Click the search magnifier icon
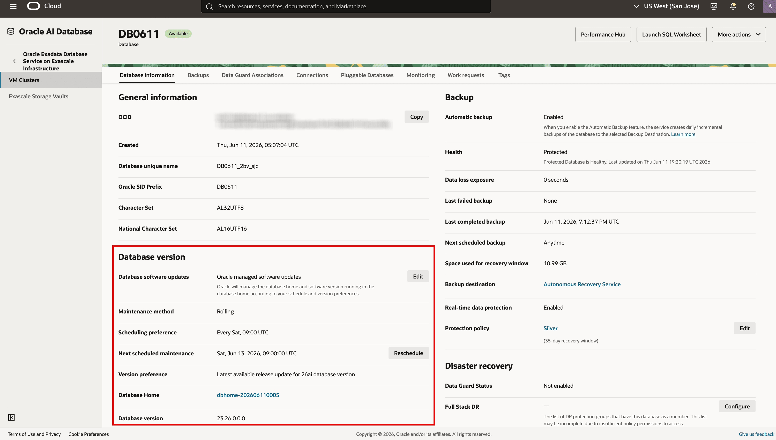Viewport: 776px width, 440px height. [x=210, y=6]
